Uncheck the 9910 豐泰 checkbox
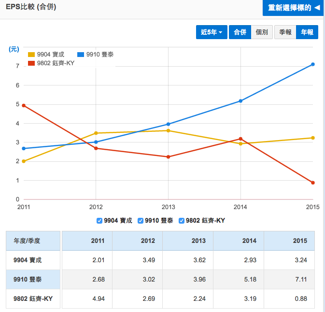 pos(141,221)
